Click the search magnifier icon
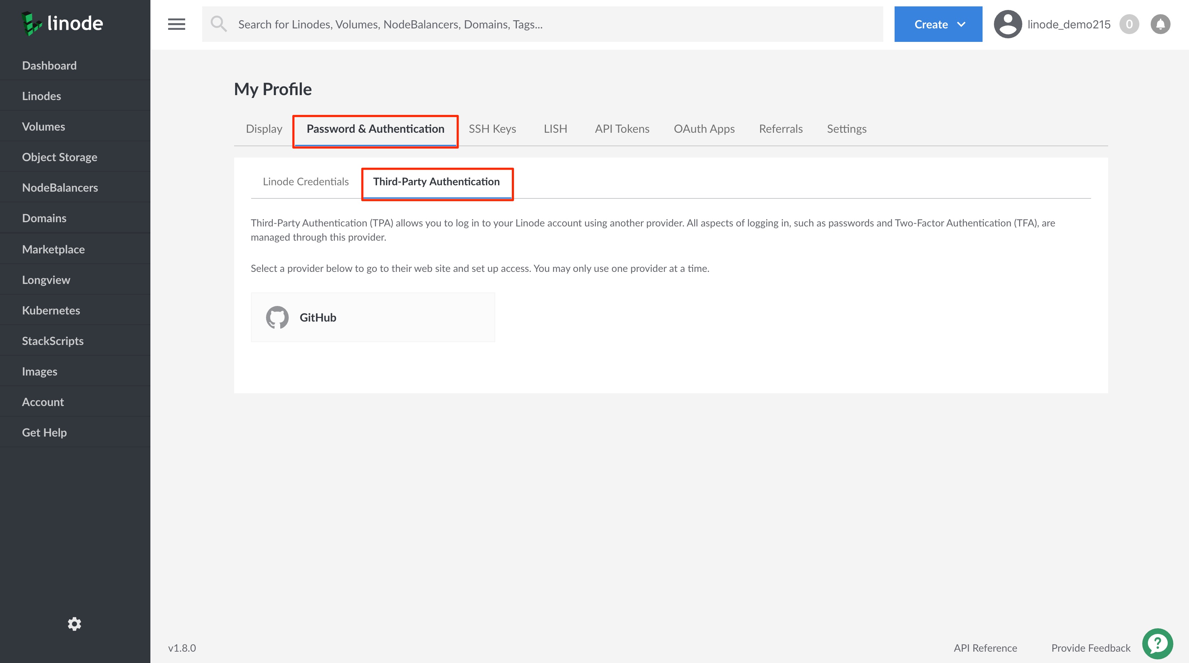This screenshot has height=663, width=1189. coord(218,24)
